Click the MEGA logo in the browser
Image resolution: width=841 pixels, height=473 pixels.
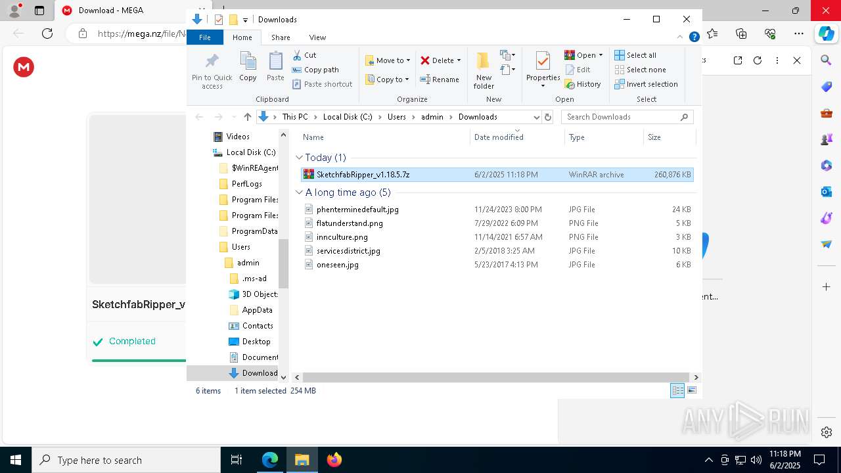pyautogui.click(x=24, y=67)
